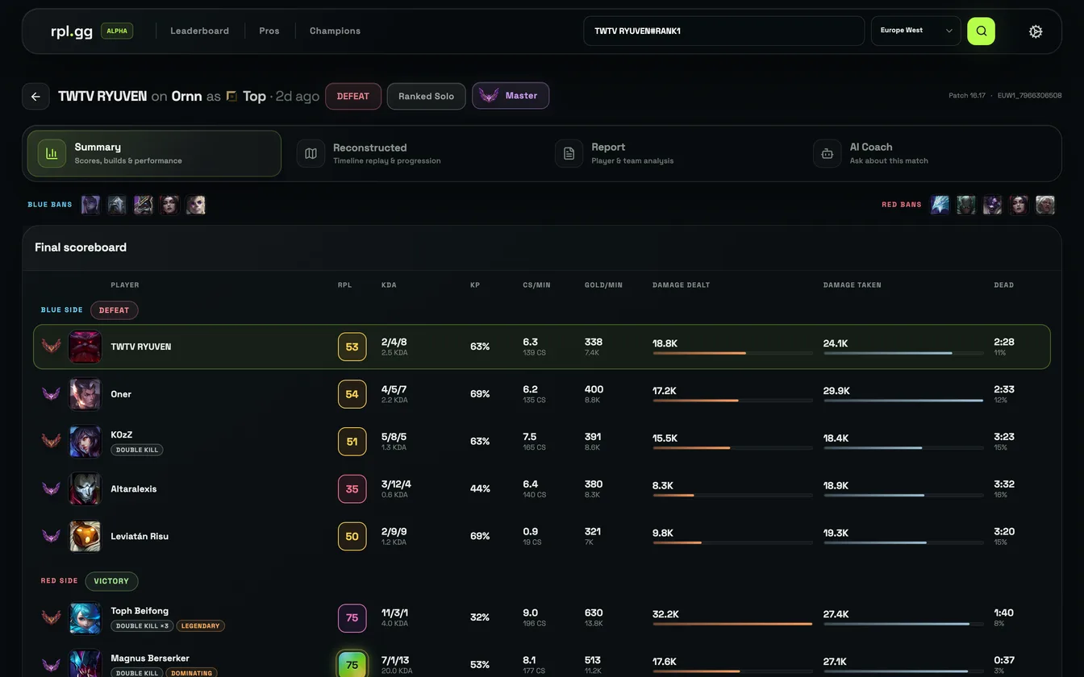The image size is (1084, 677).
Task: Click the LEGENDARY tag under Toph Beifong
Action: [200, 625]
